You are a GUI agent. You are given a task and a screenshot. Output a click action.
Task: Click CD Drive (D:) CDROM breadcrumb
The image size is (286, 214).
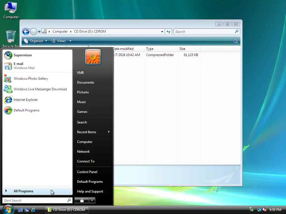click(90, 31)
